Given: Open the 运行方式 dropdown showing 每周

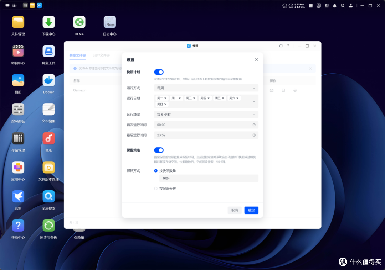Looking at the screenshot, I should point(206,88).
